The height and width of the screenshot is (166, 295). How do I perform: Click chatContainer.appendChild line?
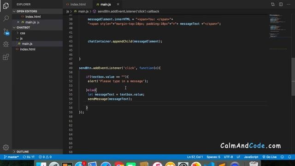pyautogui.click(x=125, y=41)
